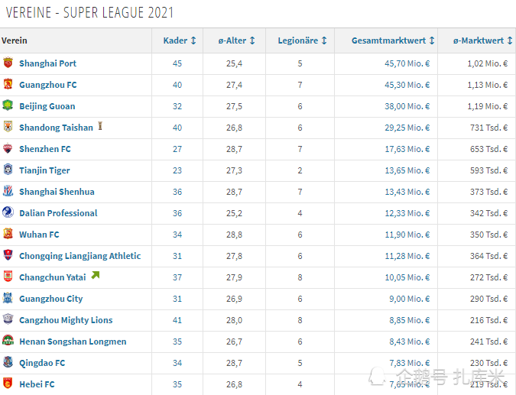Sort table by ø-Alter column arrow
This screenshot has width=516, height=395.
point(252,40)
